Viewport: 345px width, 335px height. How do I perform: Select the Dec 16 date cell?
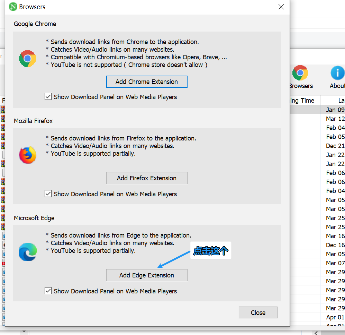335,245
